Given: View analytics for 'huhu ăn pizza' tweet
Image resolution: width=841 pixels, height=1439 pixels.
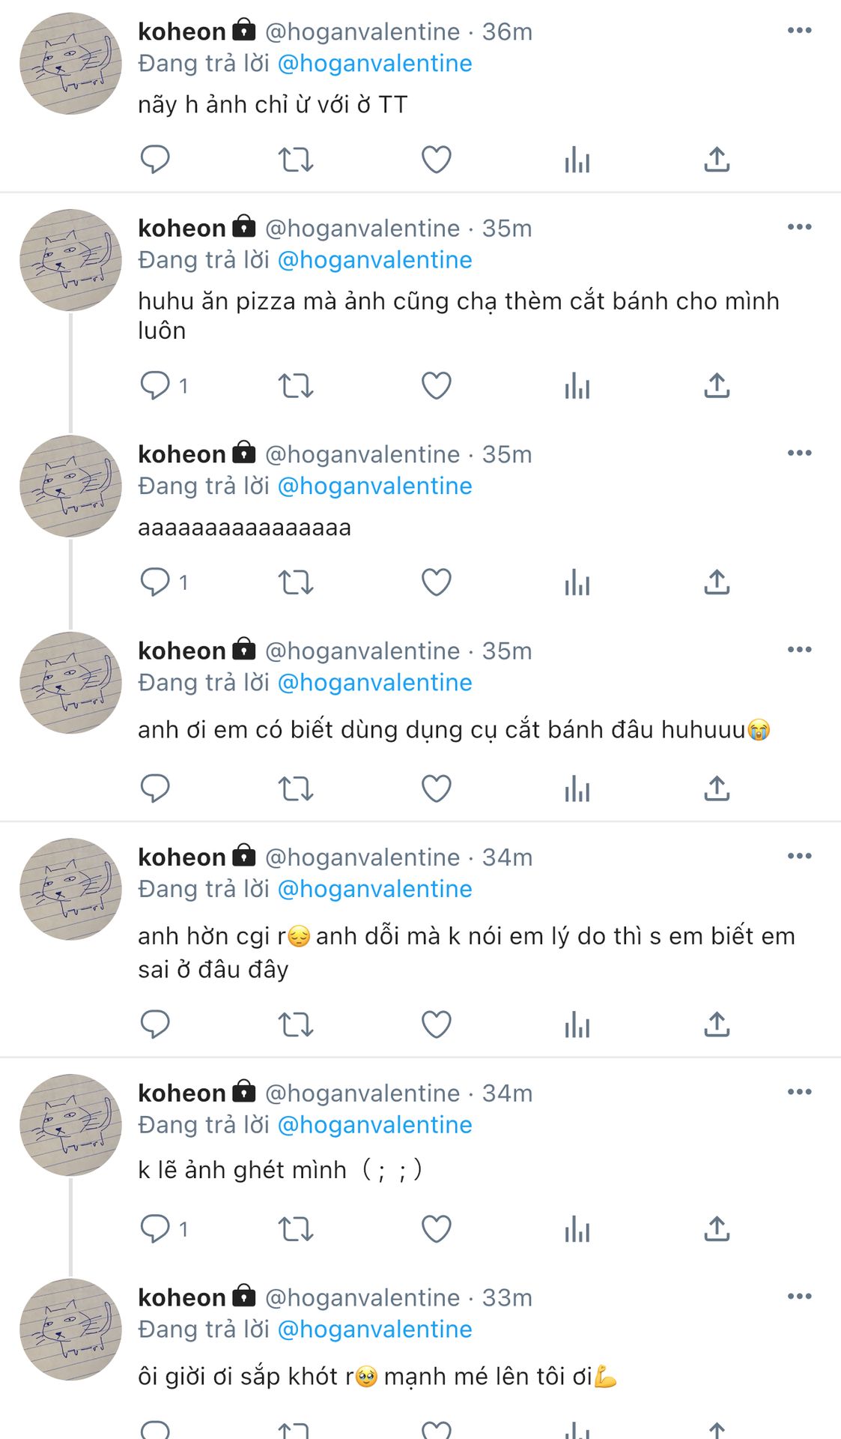Looking at the screenshot, I should (x=577, y=386).
